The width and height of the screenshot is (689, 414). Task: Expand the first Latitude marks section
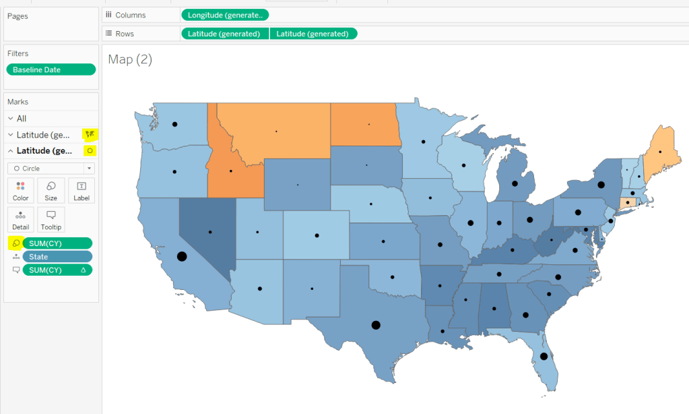pyautogui.click(x=10, y=135)
